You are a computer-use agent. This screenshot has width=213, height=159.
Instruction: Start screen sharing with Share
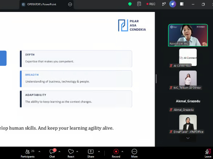pyautogui.click(x=91, y=154)
